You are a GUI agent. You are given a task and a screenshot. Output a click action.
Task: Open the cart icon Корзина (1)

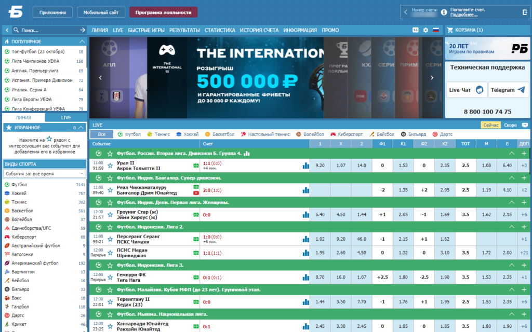pyautogui.click(x=450, y=30)
